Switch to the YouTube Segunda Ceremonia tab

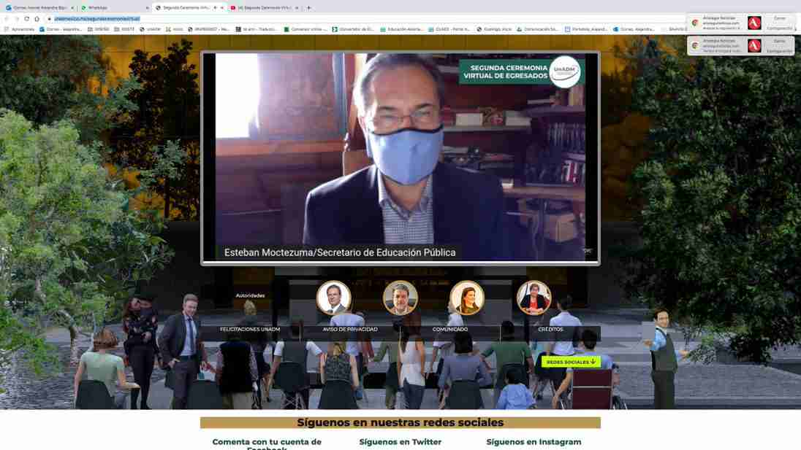click(264, 7)
